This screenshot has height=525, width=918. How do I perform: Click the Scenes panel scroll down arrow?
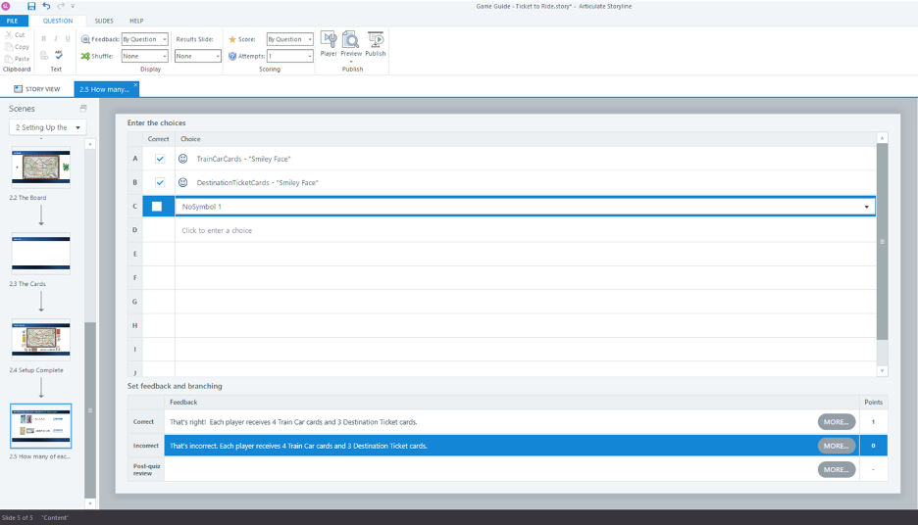90,503
